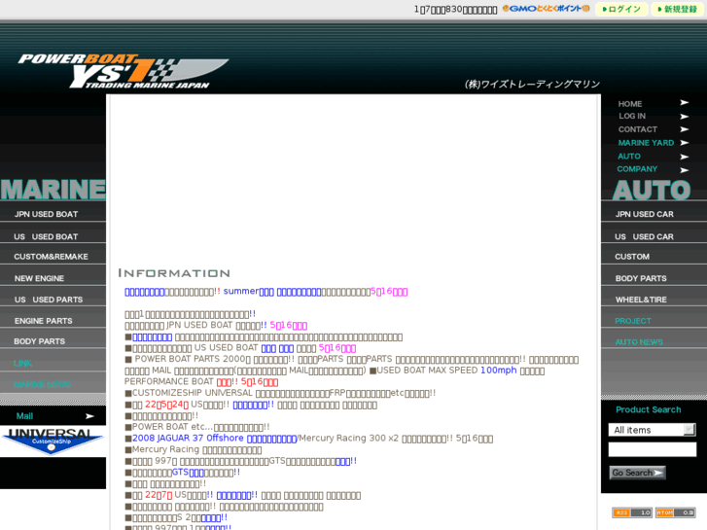Click the product search text field
Screen dimensions: 707x530
tap(652, 449)
